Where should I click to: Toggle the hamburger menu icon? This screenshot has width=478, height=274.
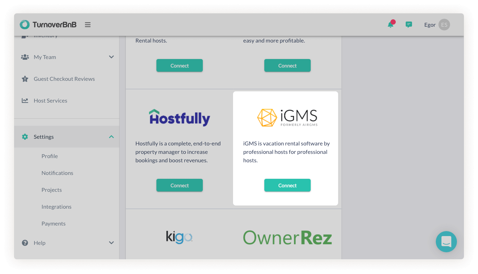[88, 25]
